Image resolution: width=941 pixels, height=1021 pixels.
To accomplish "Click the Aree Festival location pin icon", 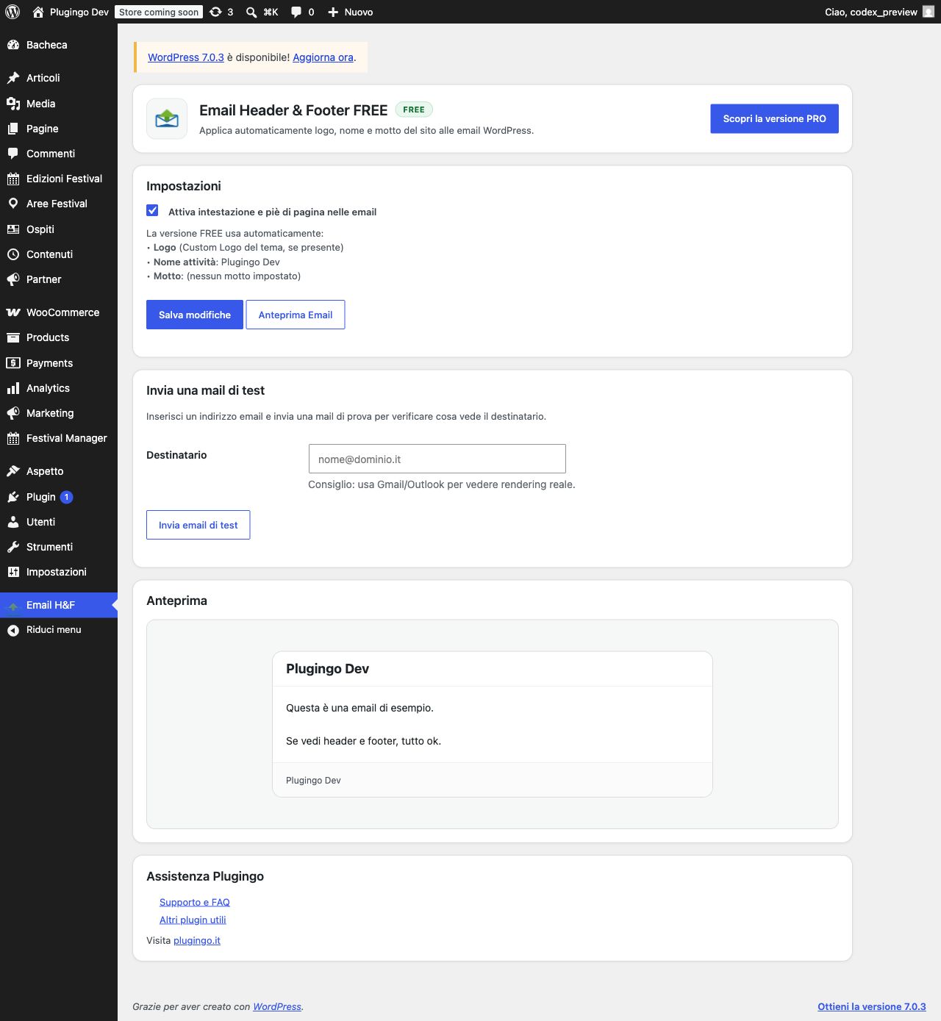I will click(13, 204).
